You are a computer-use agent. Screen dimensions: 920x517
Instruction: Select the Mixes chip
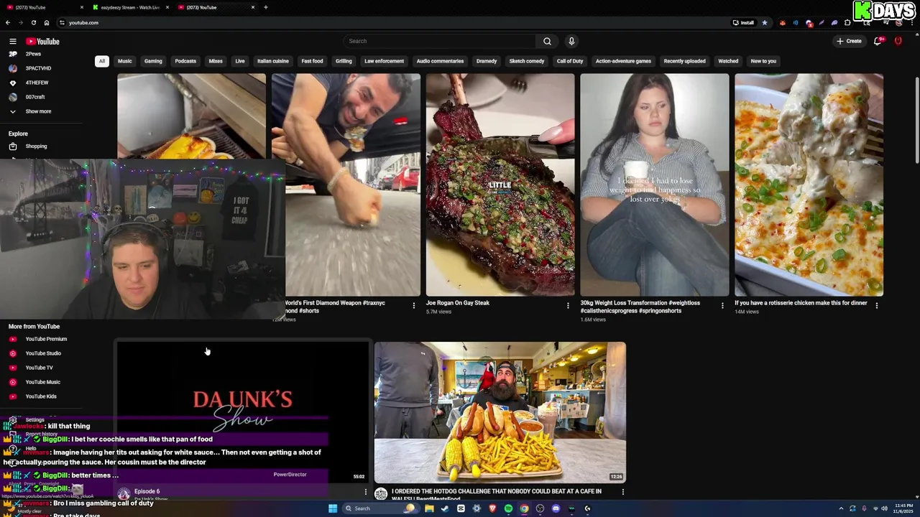pos(216,61)
